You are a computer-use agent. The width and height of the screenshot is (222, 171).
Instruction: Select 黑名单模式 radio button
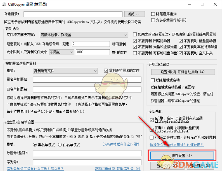[35, 145]
